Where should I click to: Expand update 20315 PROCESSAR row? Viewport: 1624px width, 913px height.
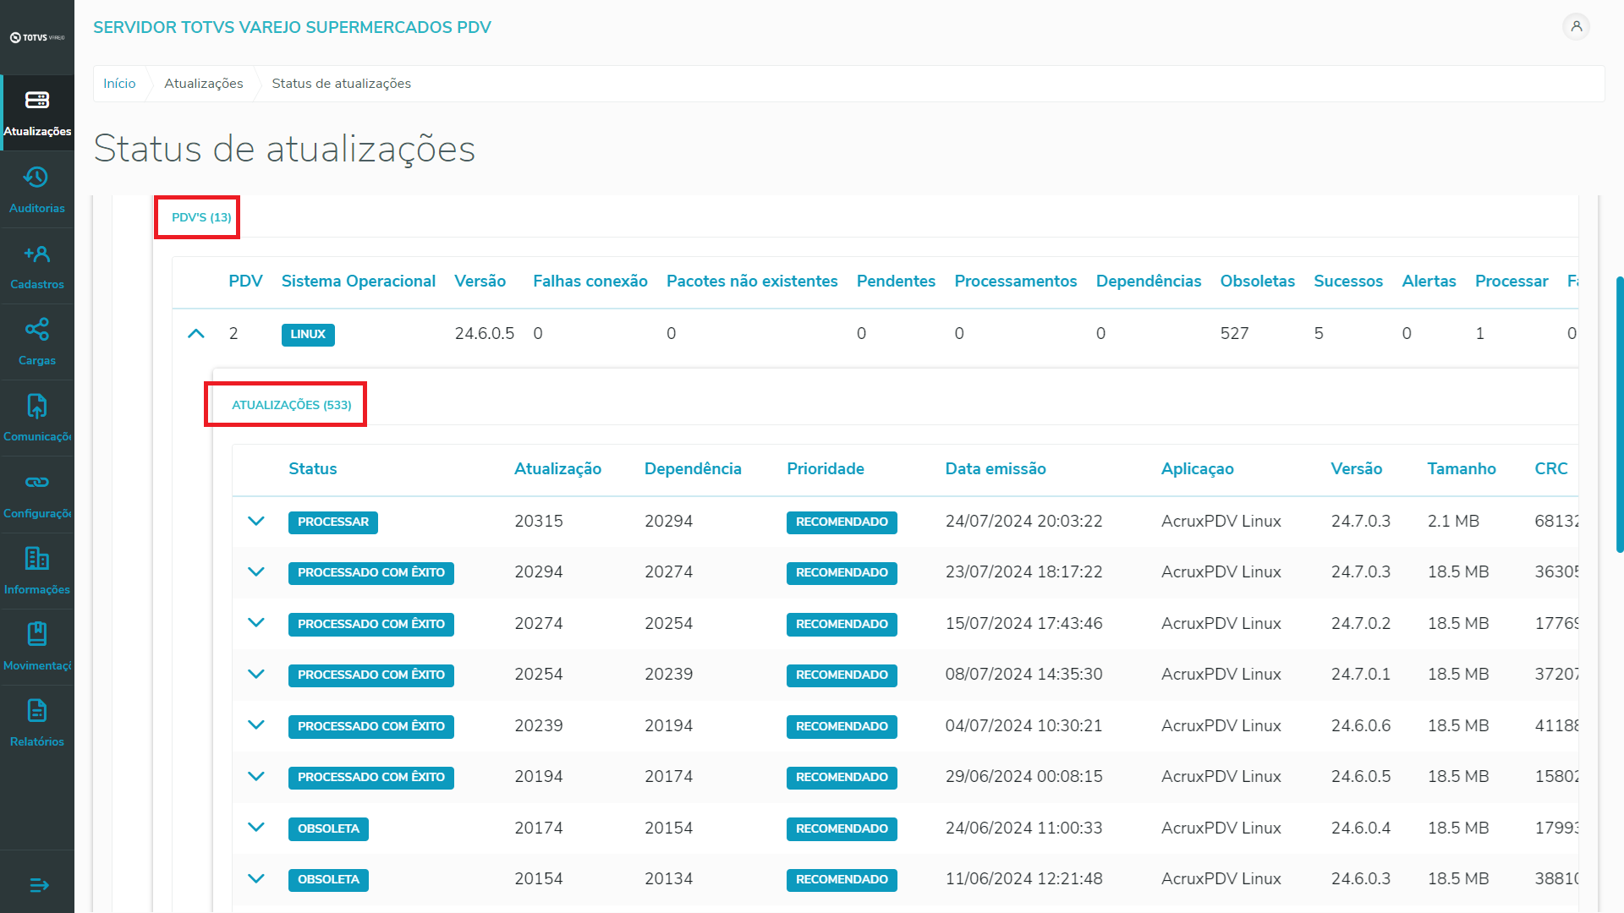(x=256, y=522)
